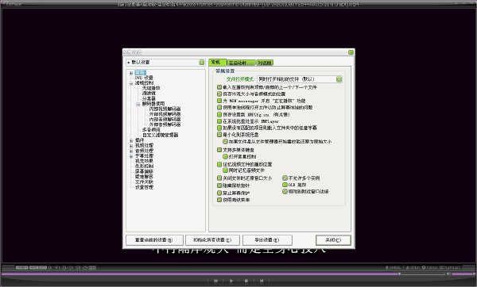Click 重置当前的设置 (R) button

click(154, 240)
